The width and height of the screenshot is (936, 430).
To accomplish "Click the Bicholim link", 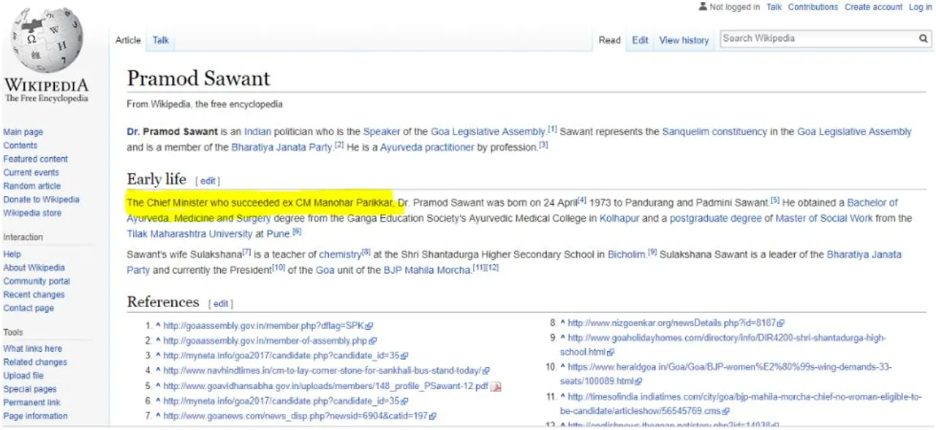I will coord(627,254).
